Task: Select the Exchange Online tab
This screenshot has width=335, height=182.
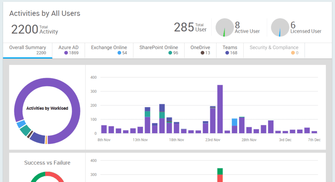Action: (x=109, y=50)
